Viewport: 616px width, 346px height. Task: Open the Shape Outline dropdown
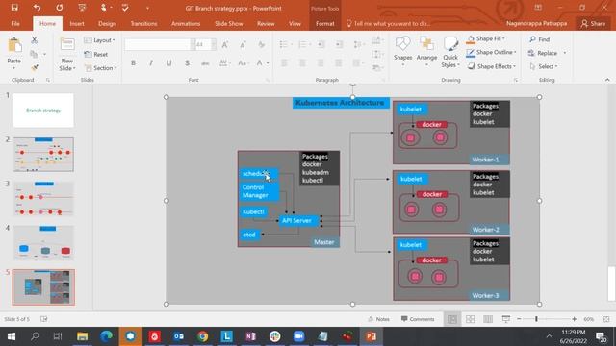(x=492, y=52)
